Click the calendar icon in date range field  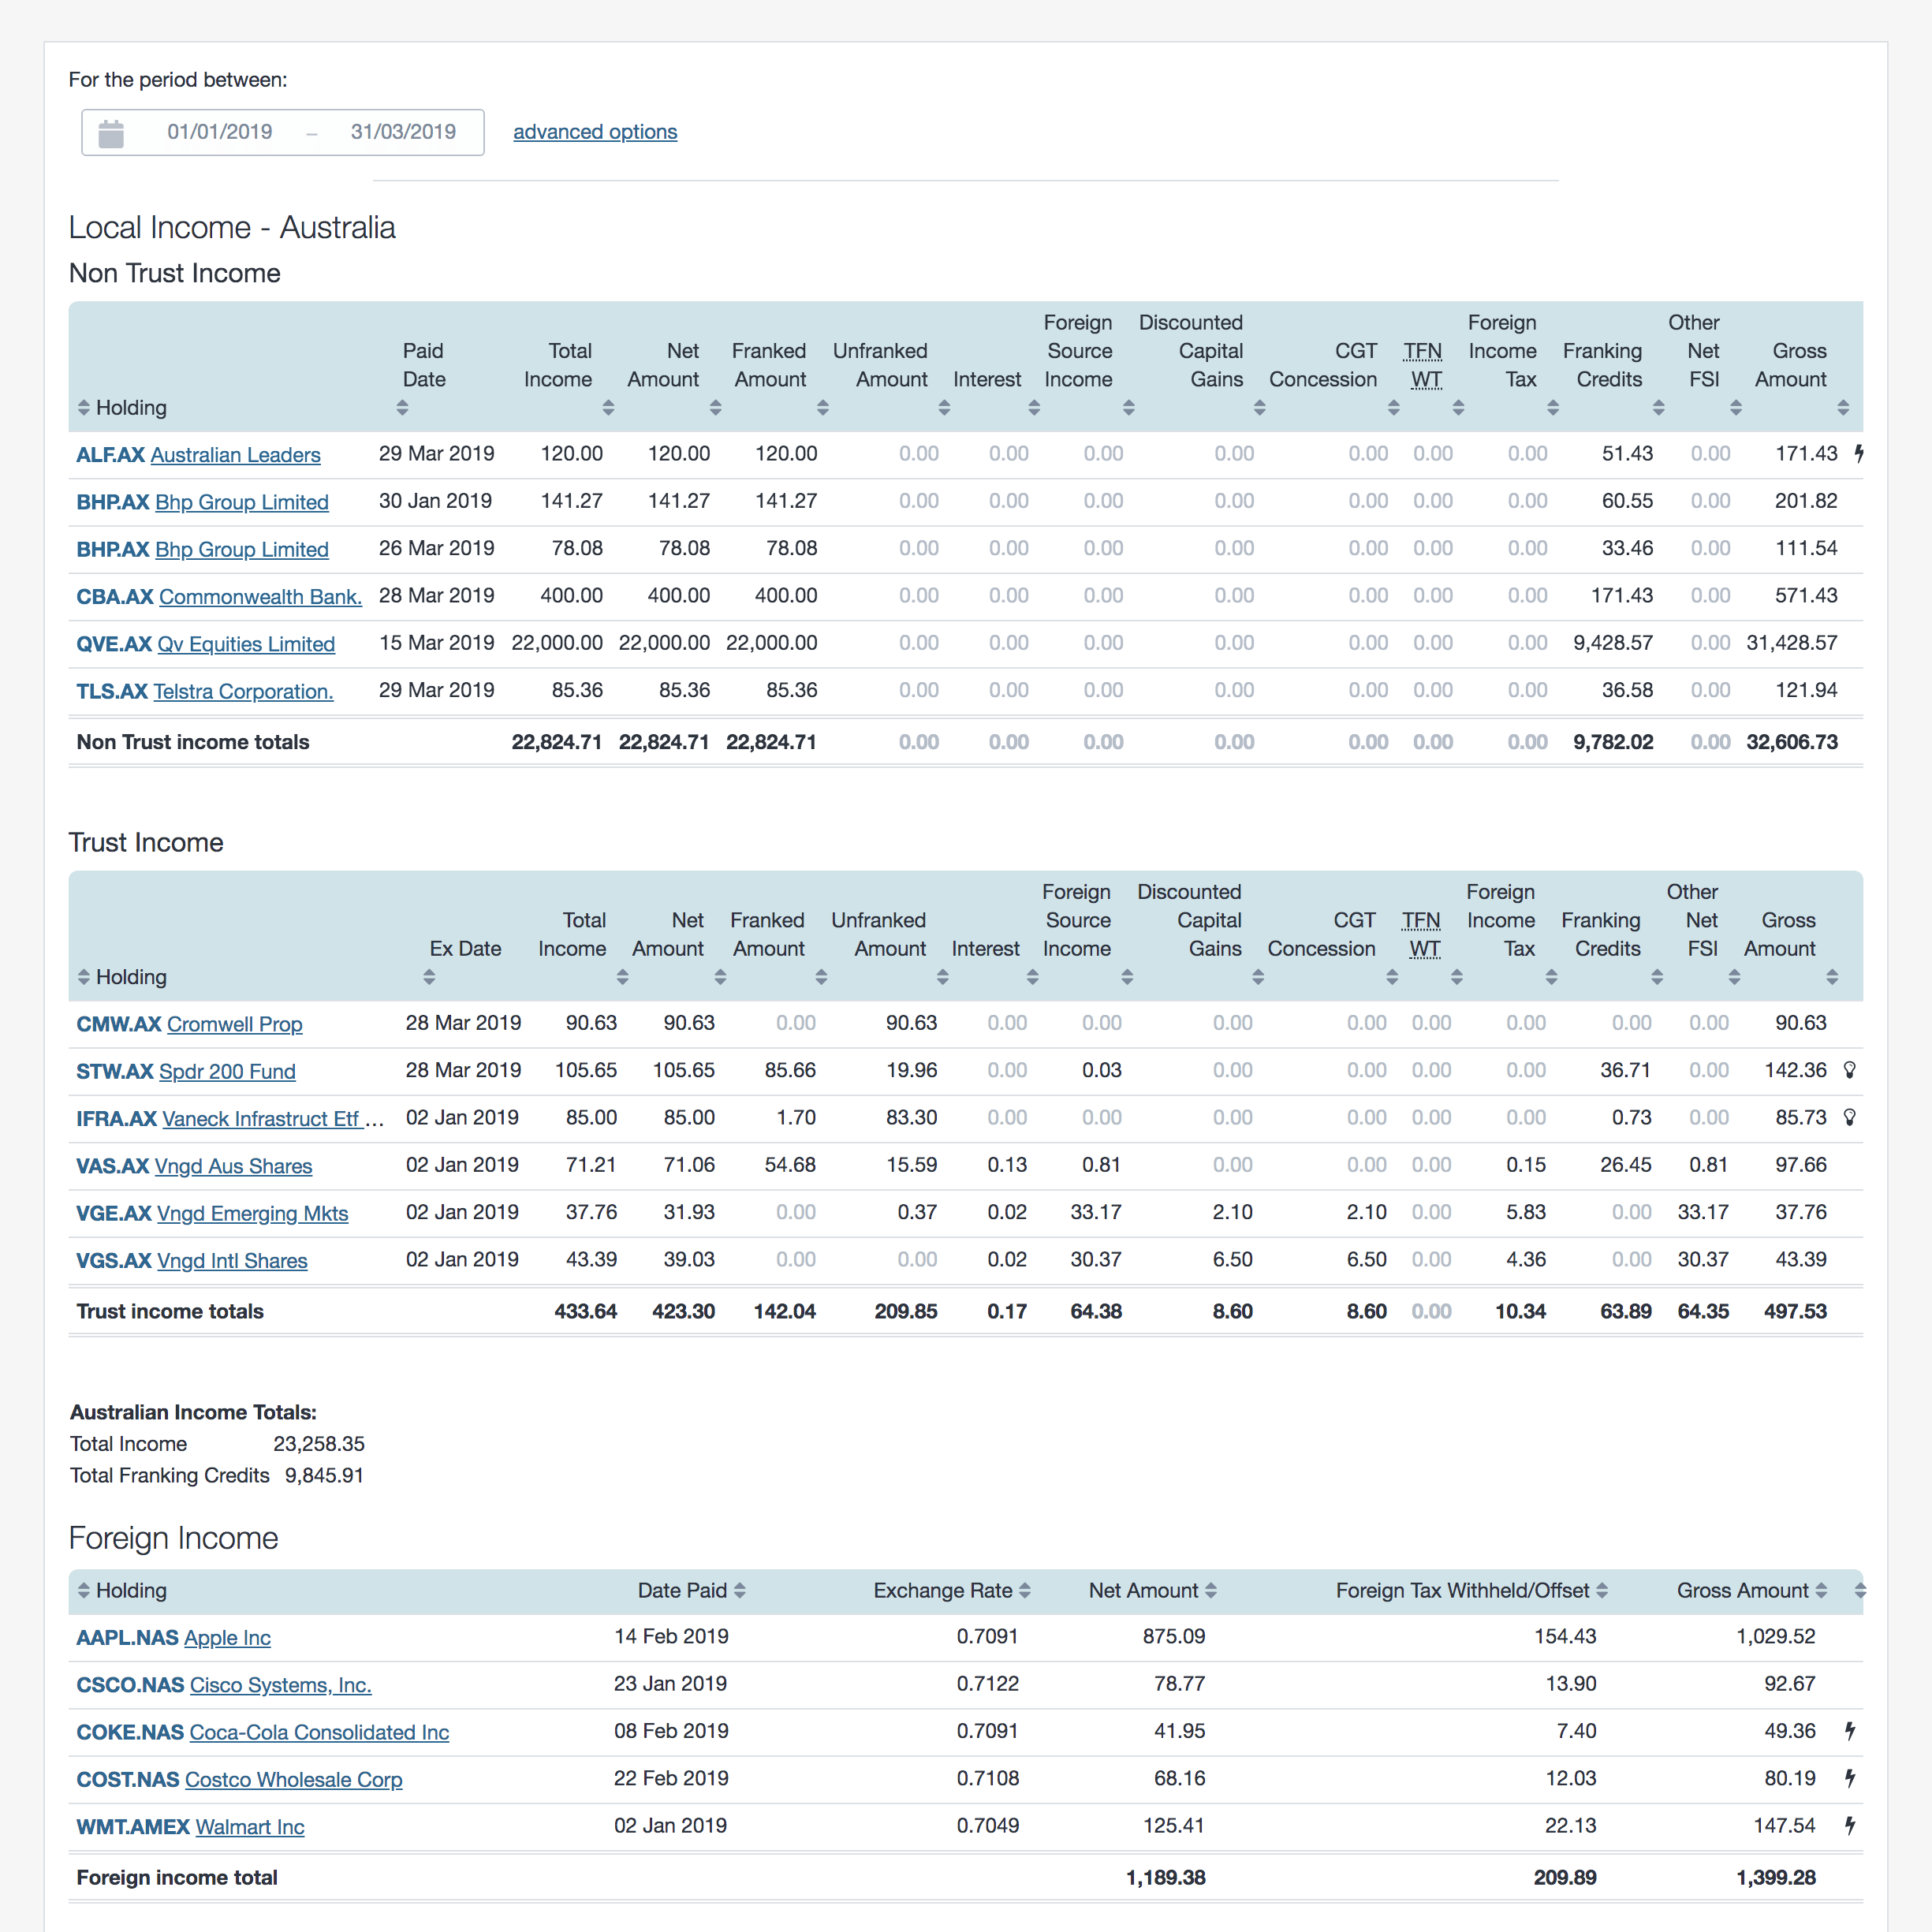click(111, 133)
